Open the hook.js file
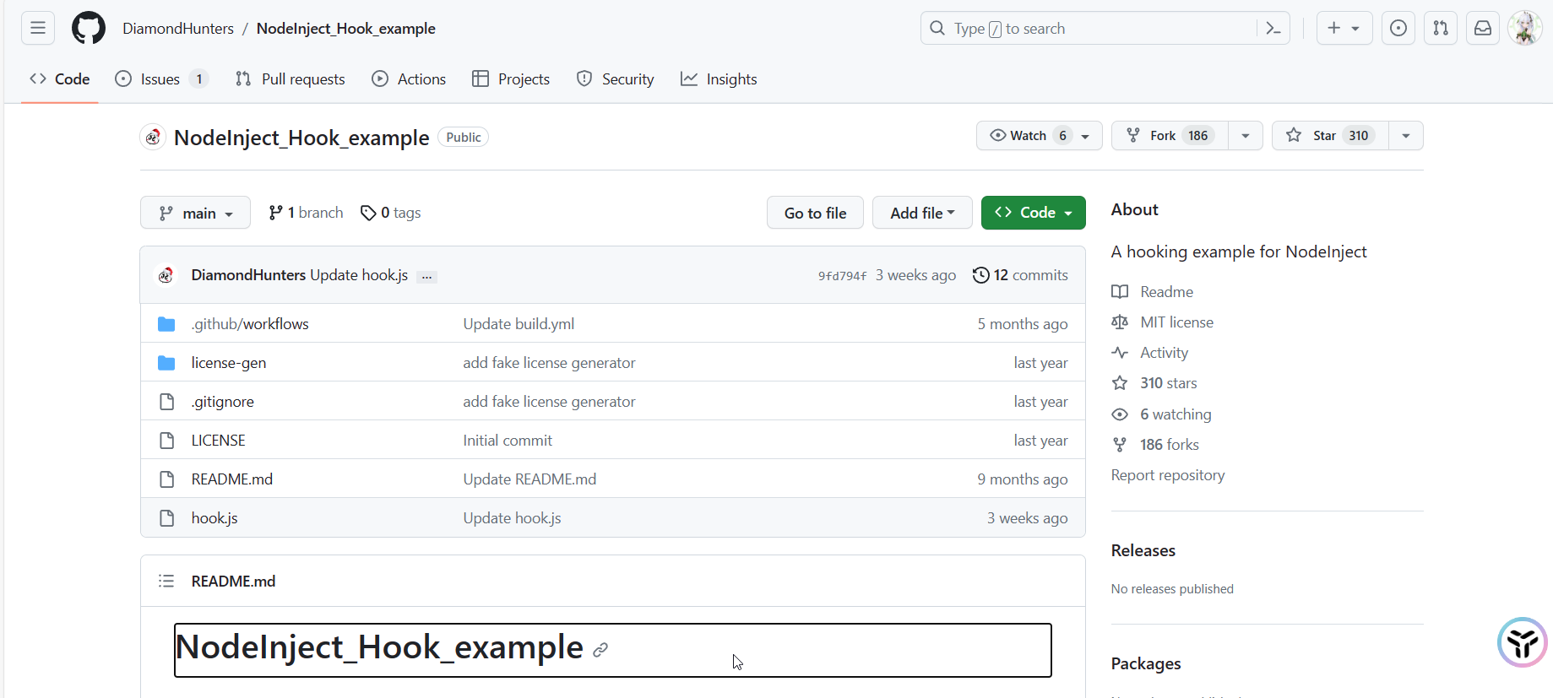The height and width of the screenshot is (698, 1553). click(214, 518)
